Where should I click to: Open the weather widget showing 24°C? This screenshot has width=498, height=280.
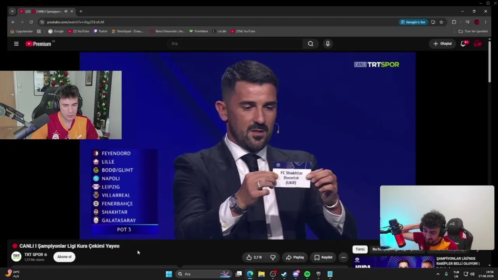point(12,274)
